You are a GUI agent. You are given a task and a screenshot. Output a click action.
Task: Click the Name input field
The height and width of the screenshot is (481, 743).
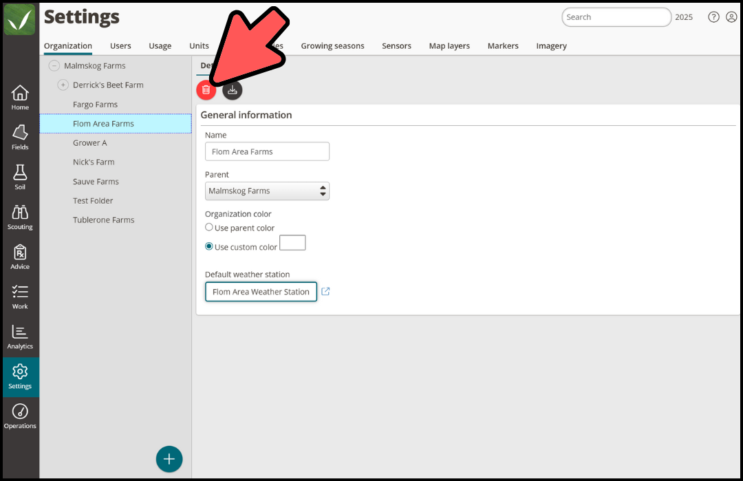tap(267, 151)
